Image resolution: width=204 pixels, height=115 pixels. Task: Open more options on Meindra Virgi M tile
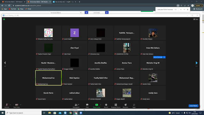click(x=164, y=57)
